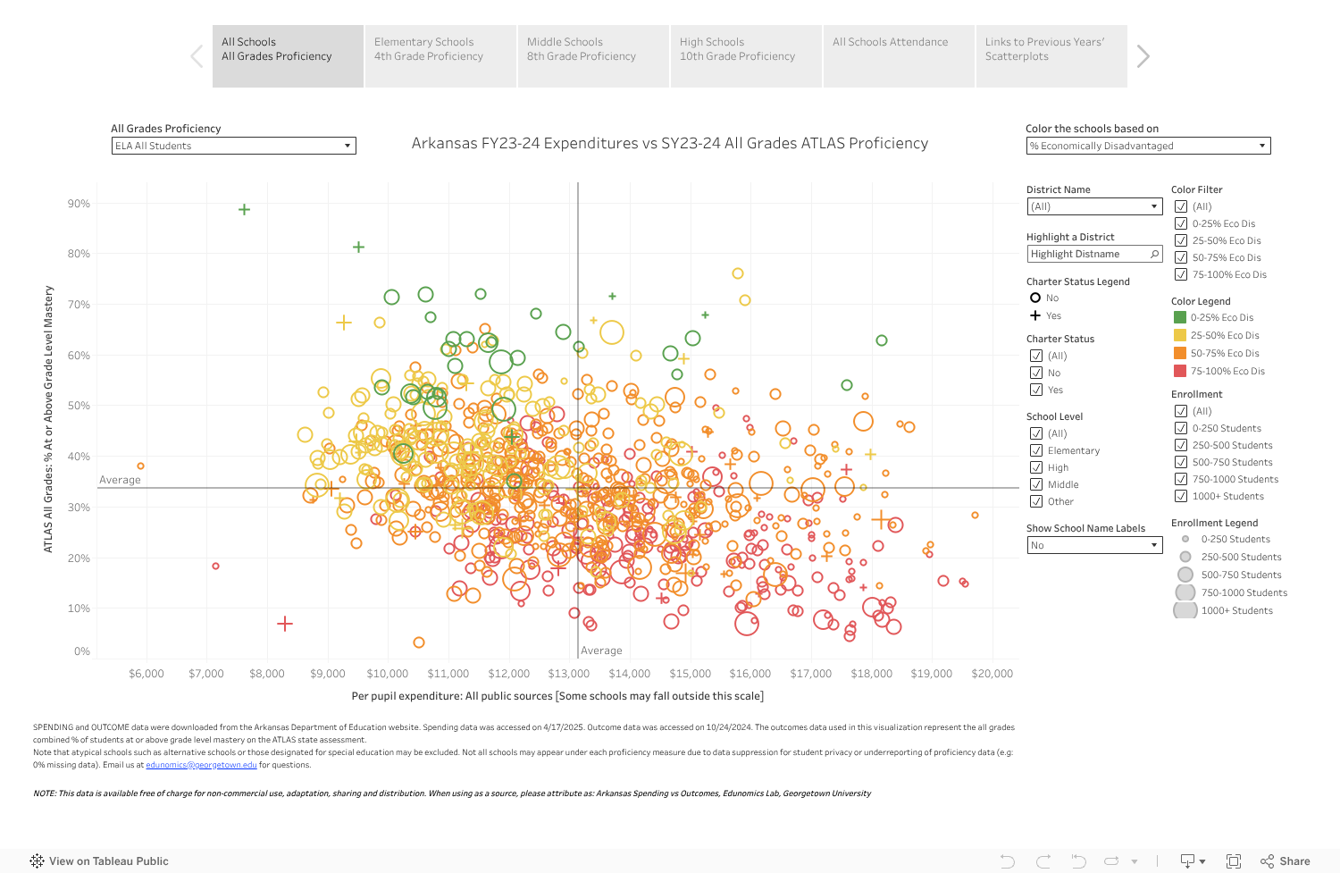
Task: Go to the previous story point arrow
Action: pyautogui.click(x=197, y=56)
